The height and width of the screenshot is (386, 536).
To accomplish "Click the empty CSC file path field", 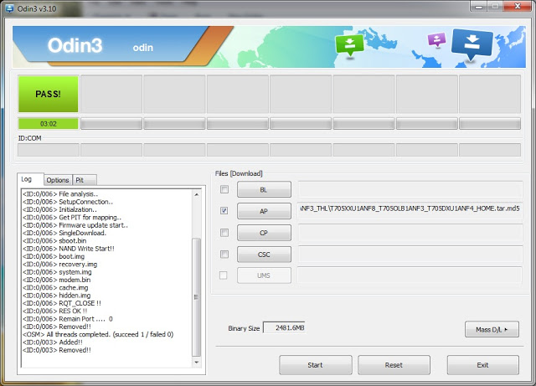I will pyautogui.click(x=410, y=254).
